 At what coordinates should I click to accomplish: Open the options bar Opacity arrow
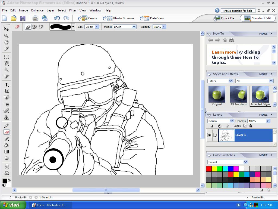(164, 27)
